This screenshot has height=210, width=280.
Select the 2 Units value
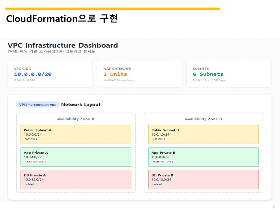[115, 74]
